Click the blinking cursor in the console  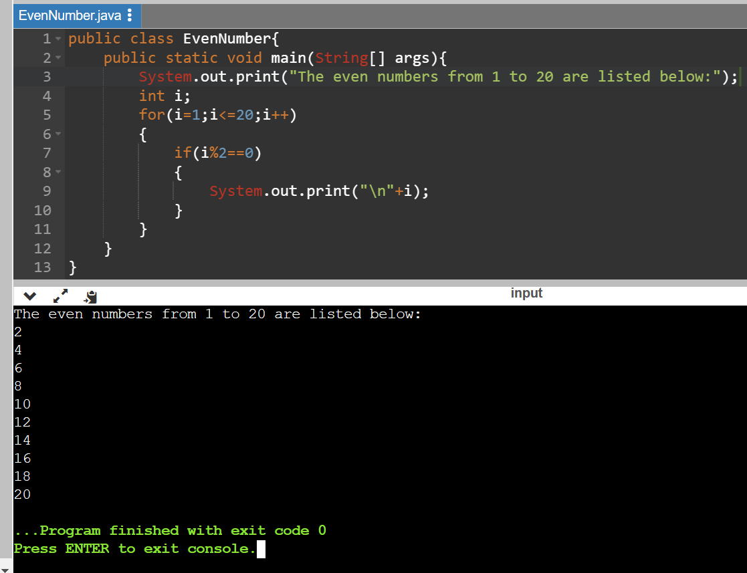[261, 549]
